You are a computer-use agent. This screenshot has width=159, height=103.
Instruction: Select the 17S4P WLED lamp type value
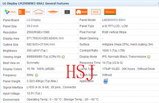[129, 69]
